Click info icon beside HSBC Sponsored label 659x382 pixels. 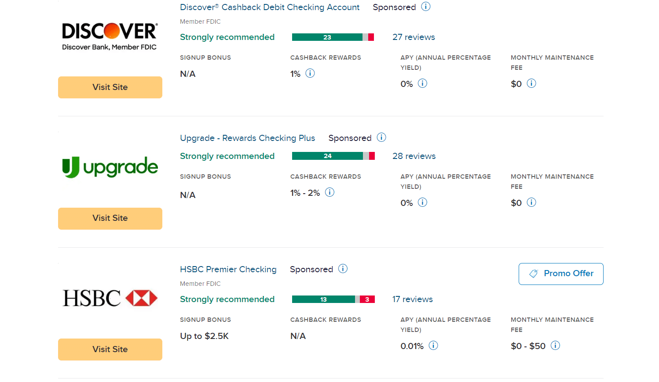pos(343,269)
